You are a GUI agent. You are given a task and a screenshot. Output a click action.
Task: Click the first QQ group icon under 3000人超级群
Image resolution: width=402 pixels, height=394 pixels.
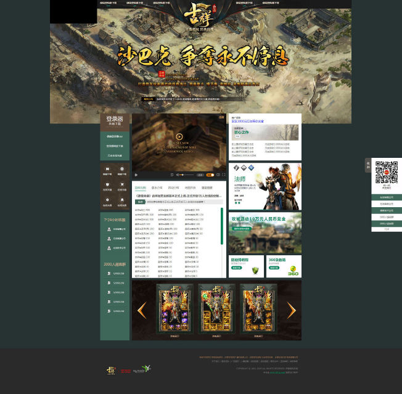click(109, 274)
